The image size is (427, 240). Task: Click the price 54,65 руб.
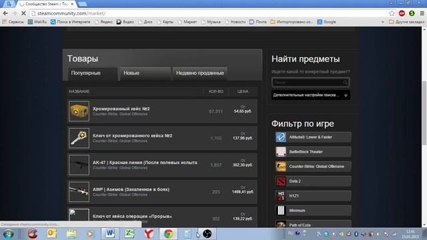[x=243, y=111]
